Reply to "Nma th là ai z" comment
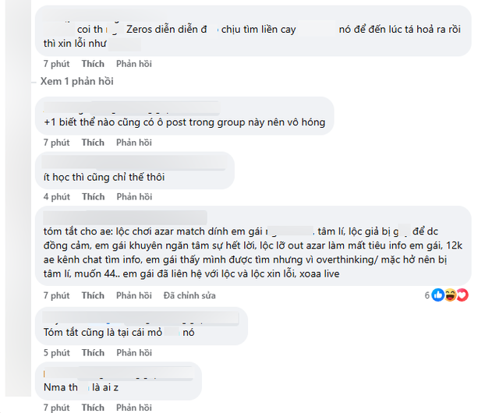The image size is (499, 413). pyautogui.click(x=133, y=408)
